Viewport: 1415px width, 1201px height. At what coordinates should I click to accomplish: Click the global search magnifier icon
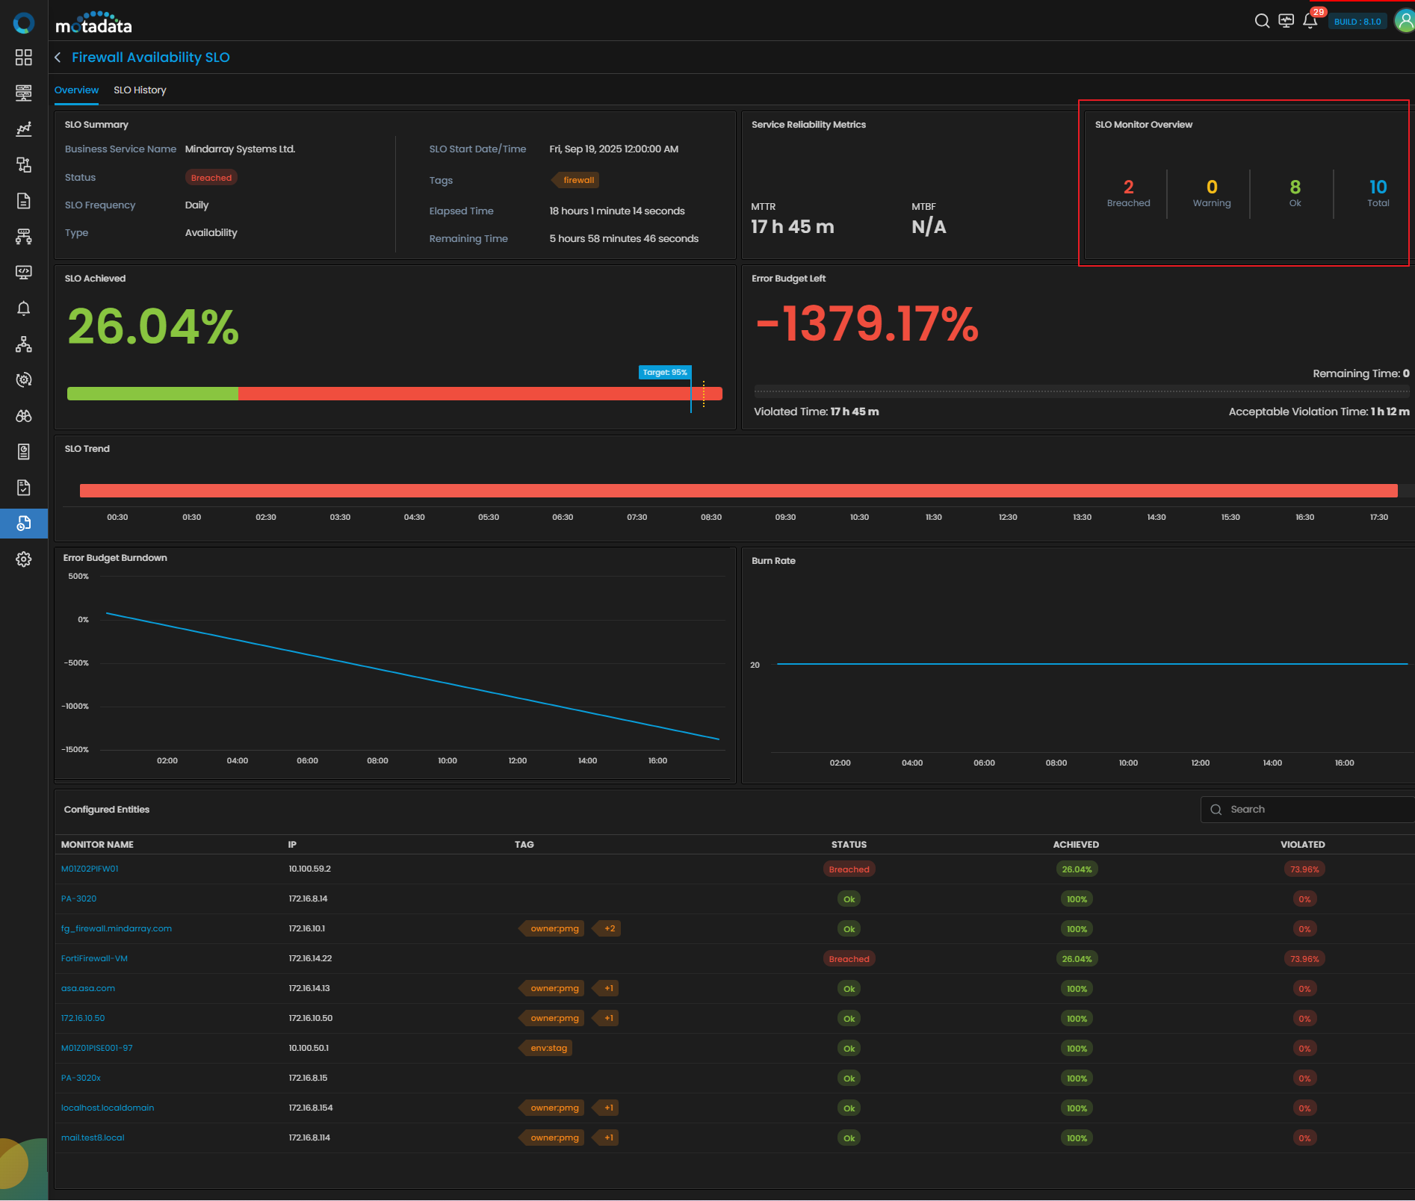click(x=1262, y=21)
